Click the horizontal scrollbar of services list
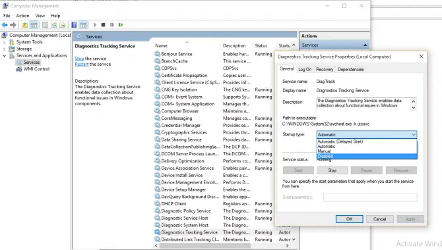The width and height of the screenshot is (442, 250). [222, 245]
